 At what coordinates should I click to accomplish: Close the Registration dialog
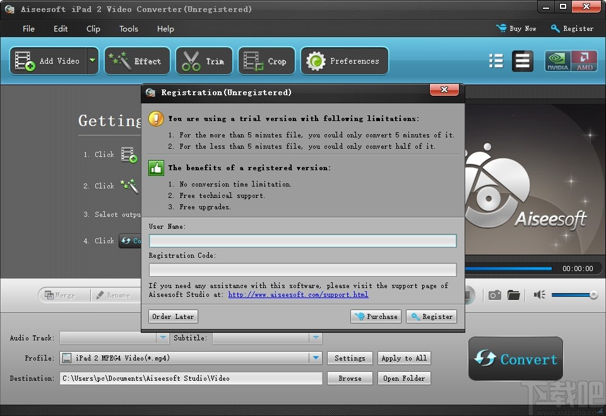(444, 90)
